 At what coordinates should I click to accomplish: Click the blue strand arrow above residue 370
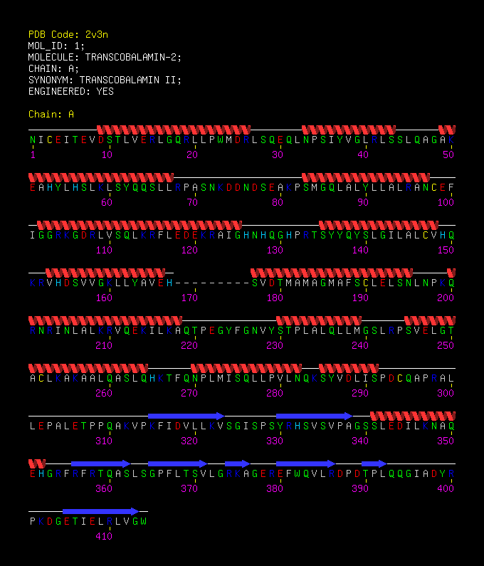[x=177, y=463]
